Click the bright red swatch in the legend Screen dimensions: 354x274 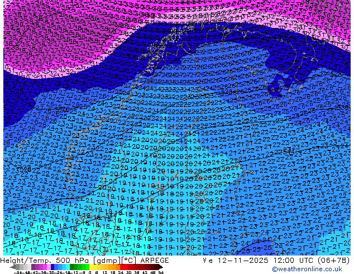(122, 267)
